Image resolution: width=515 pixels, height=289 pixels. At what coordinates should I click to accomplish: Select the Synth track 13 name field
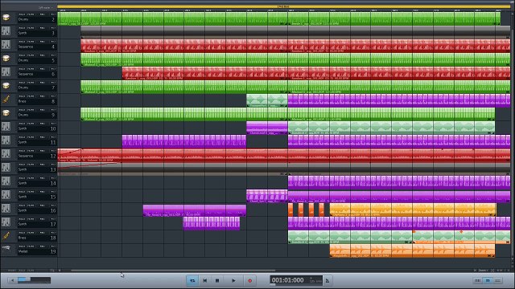click(x=37, y=169)
